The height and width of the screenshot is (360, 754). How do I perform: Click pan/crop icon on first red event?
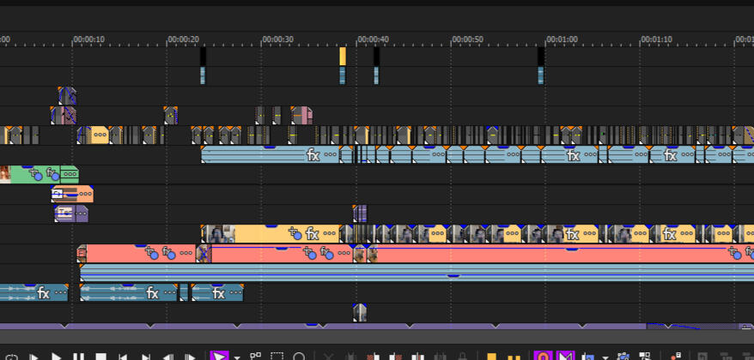tap(152, 253)
